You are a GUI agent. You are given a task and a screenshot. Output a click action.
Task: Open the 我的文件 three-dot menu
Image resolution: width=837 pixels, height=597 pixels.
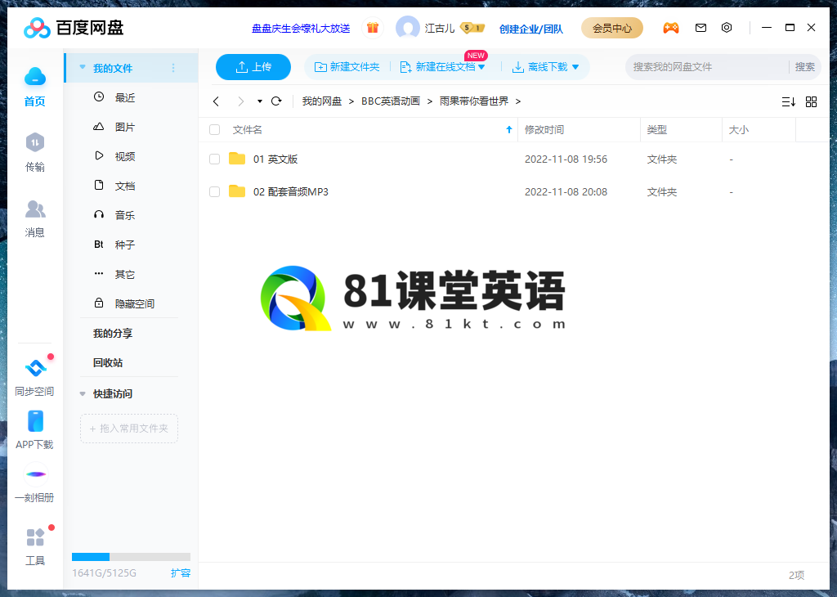(x=173, y=68)
